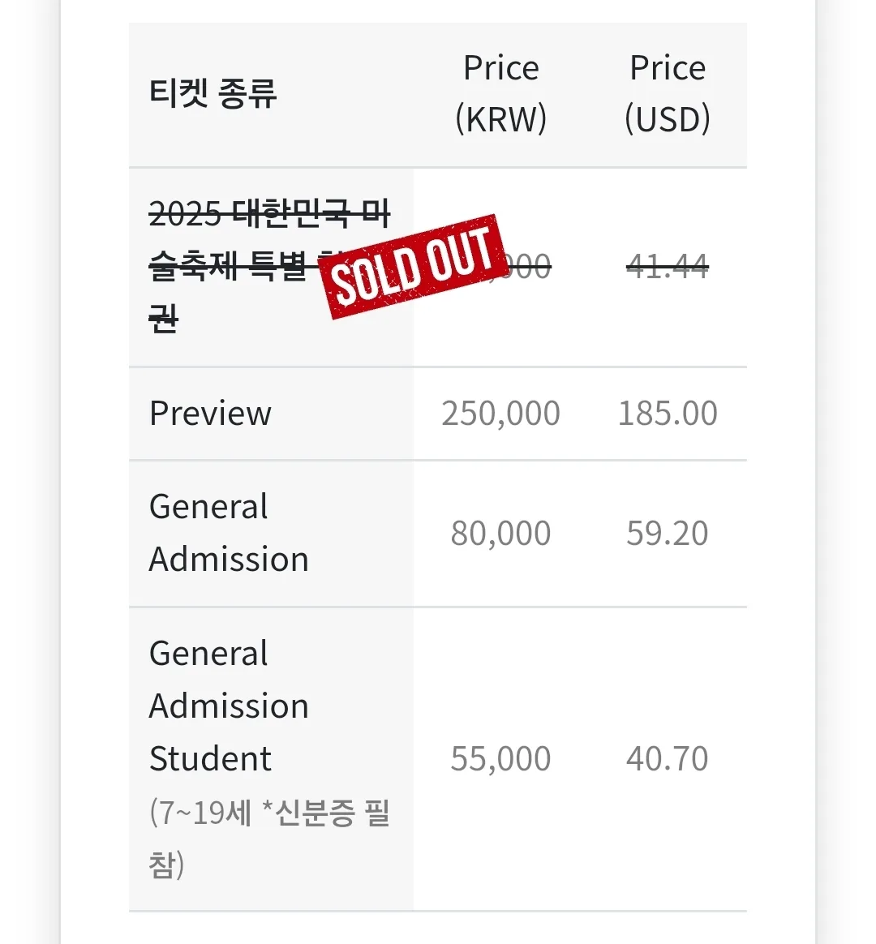Click the Price (USD) column header
Image resolution: width=876 pixels, height=944 pixels.
668,93
